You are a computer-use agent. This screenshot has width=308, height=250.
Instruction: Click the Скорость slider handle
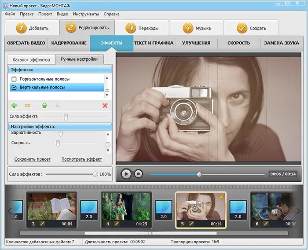pos(58,143)
